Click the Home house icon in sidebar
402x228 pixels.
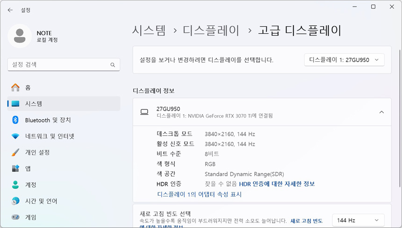15,88
